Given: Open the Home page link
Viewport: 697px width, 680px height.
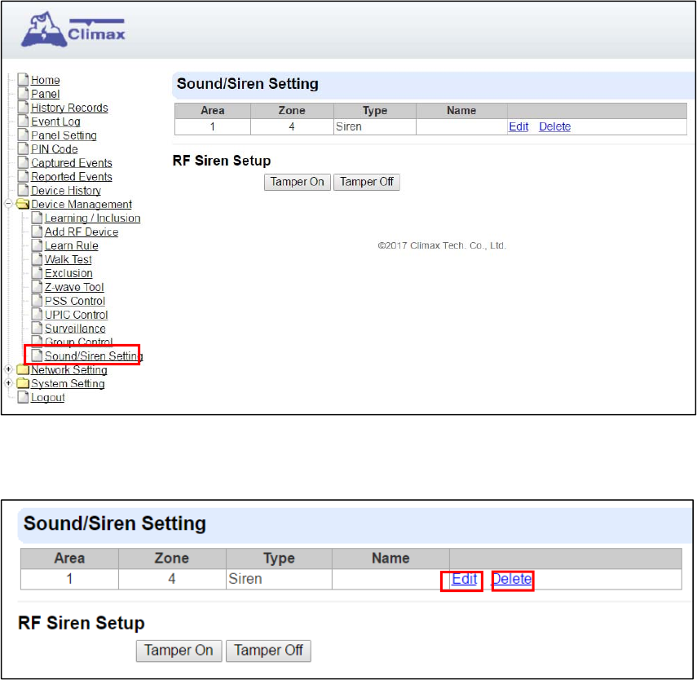Looking at the screenshot, I should [x=46, y=80].
